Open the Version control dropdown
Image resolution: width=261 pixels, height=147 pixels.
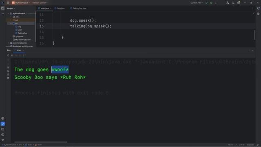click(x=40, y=3)
